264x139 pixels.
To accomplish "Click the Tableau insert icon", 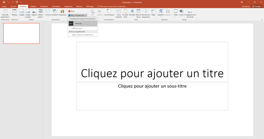I will pyautogui.click(x=14, y=12).
